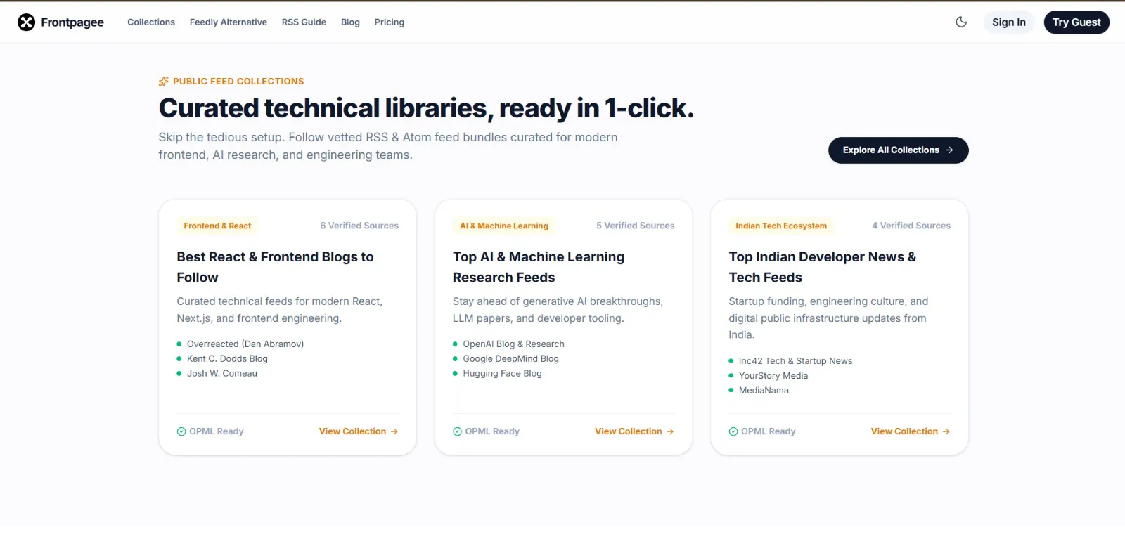Image resolution: width=1125 pixels, height=534 pixels.
Task: Select the Indian Tech Ecosystem tag
Action: click(781, 226)
